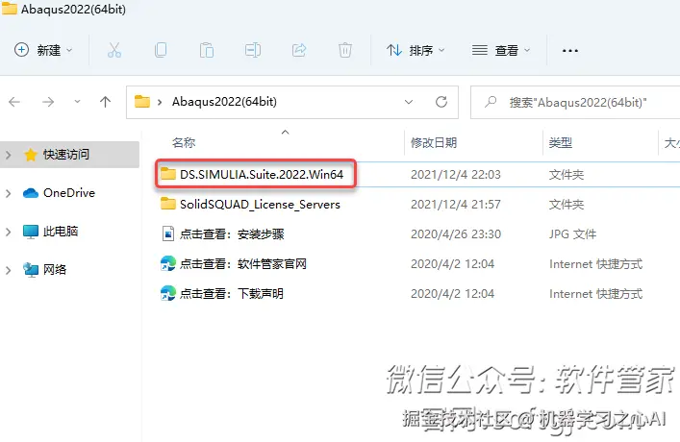Click Edge shortcut icon for 软件管家官网
Viewport: 680px width, 442px height.
pos(168,263)
